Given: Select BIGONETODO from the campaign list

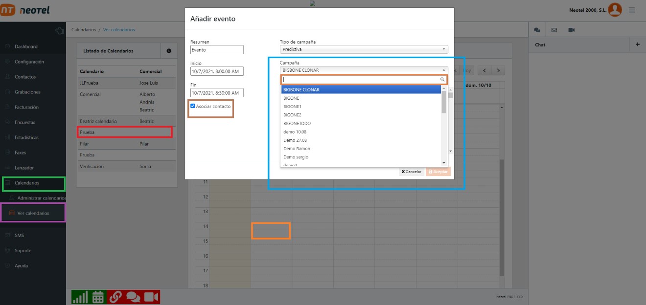Looking at the screenshot, I should [x=297, y=124].
